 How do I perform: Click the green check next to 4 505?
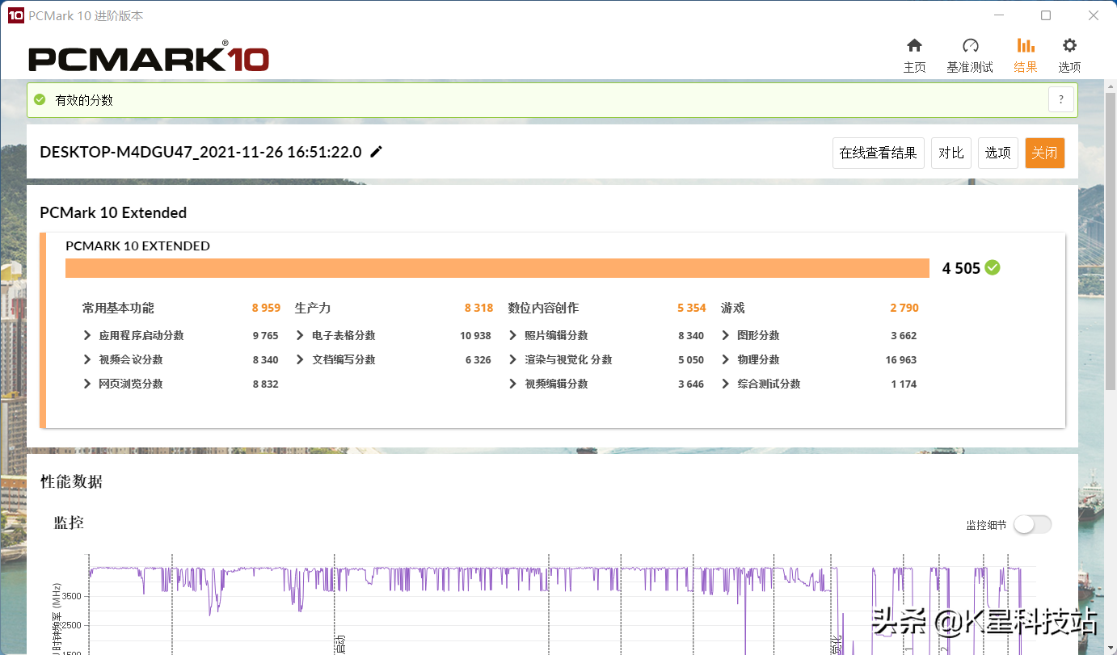[x=993, y=267]
